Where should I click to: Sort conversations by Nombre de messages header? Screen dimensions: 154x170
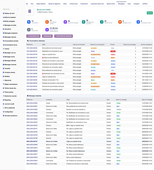tap(130, 44)
